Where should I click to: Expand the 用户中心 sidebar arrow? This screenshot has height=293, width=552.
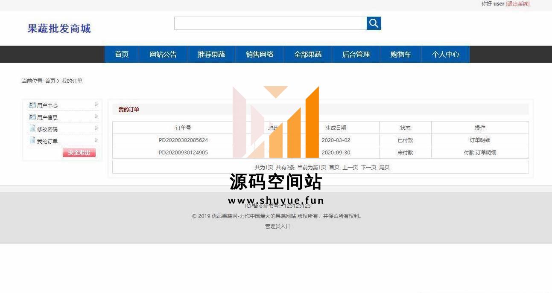click(x=96, y=104)
